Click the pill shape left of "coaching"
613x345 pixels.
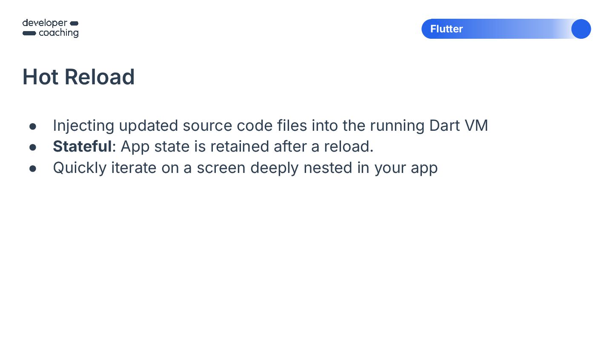coord(29,33)
